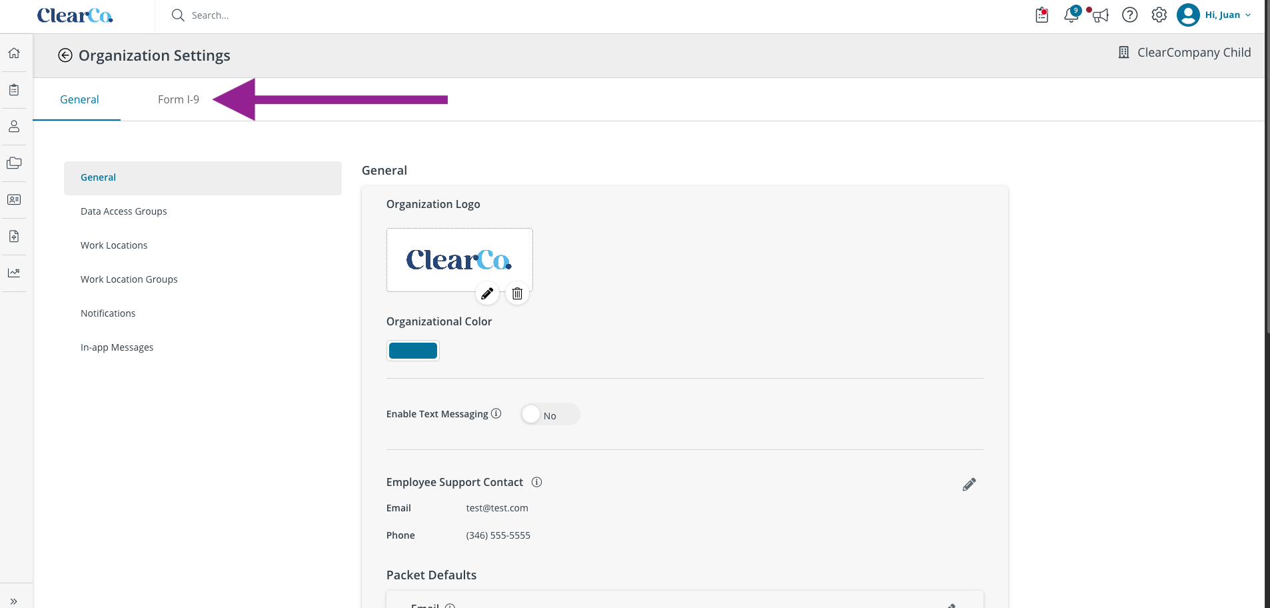
Task: Show info for Enable Text Messaging
Action: click(496, 413)
